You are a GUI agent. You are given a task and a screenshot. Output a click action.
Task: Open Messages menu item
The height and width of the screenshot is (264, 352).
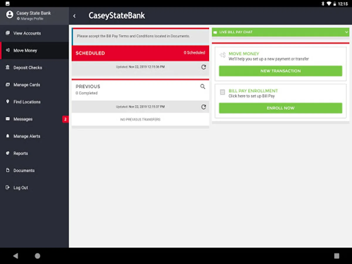(x=34, y=119)
